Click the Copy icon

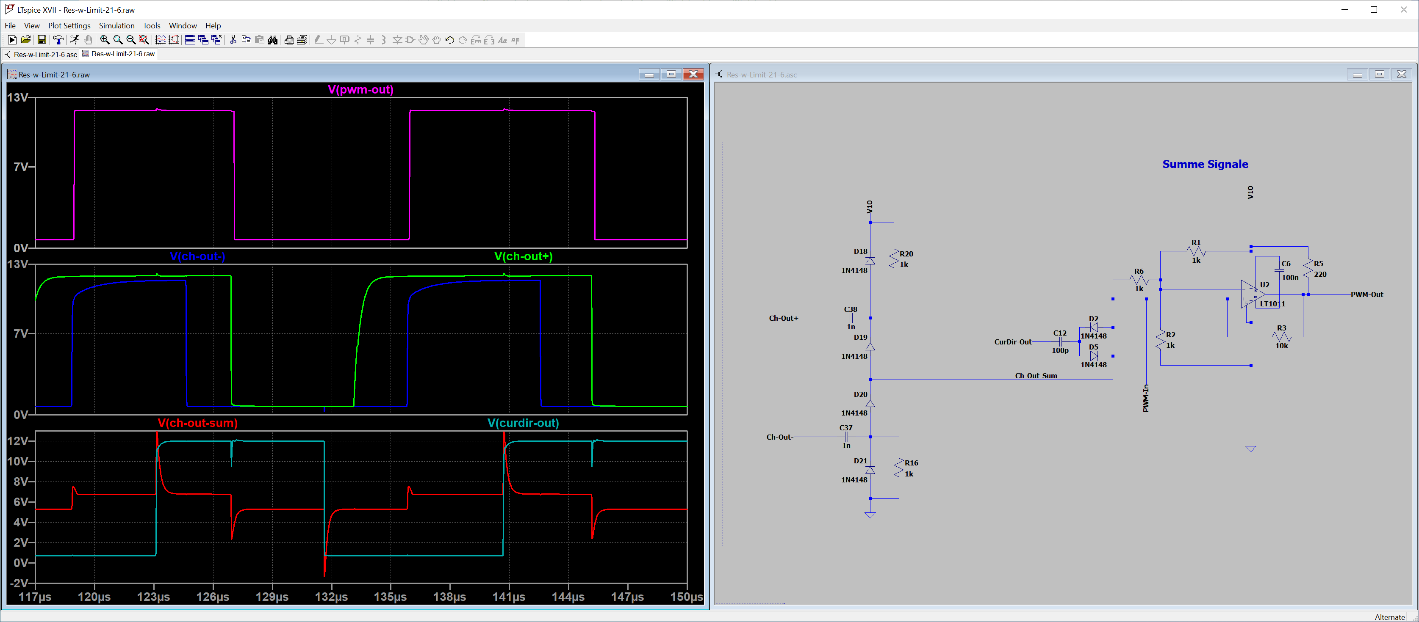coord(247,40)
